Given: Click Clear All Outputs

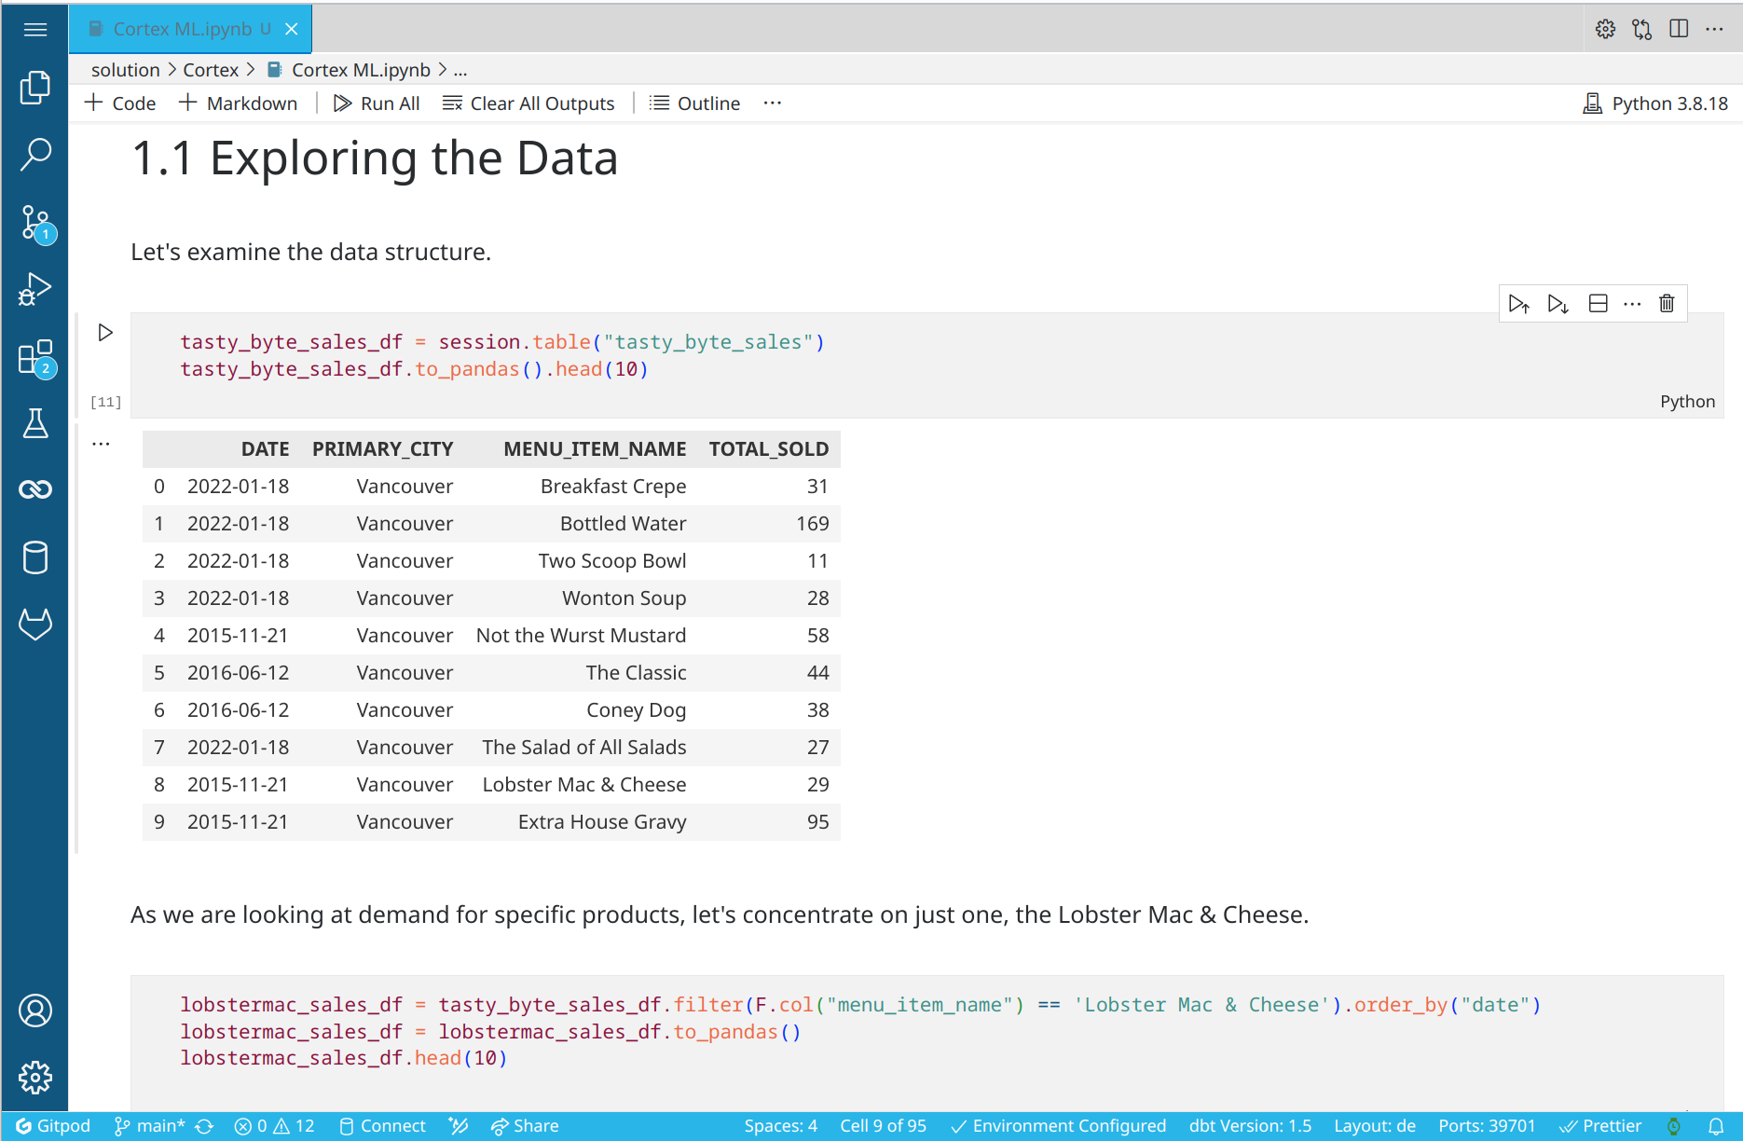Looking at the screenshot, I should (x=528, y=103).
